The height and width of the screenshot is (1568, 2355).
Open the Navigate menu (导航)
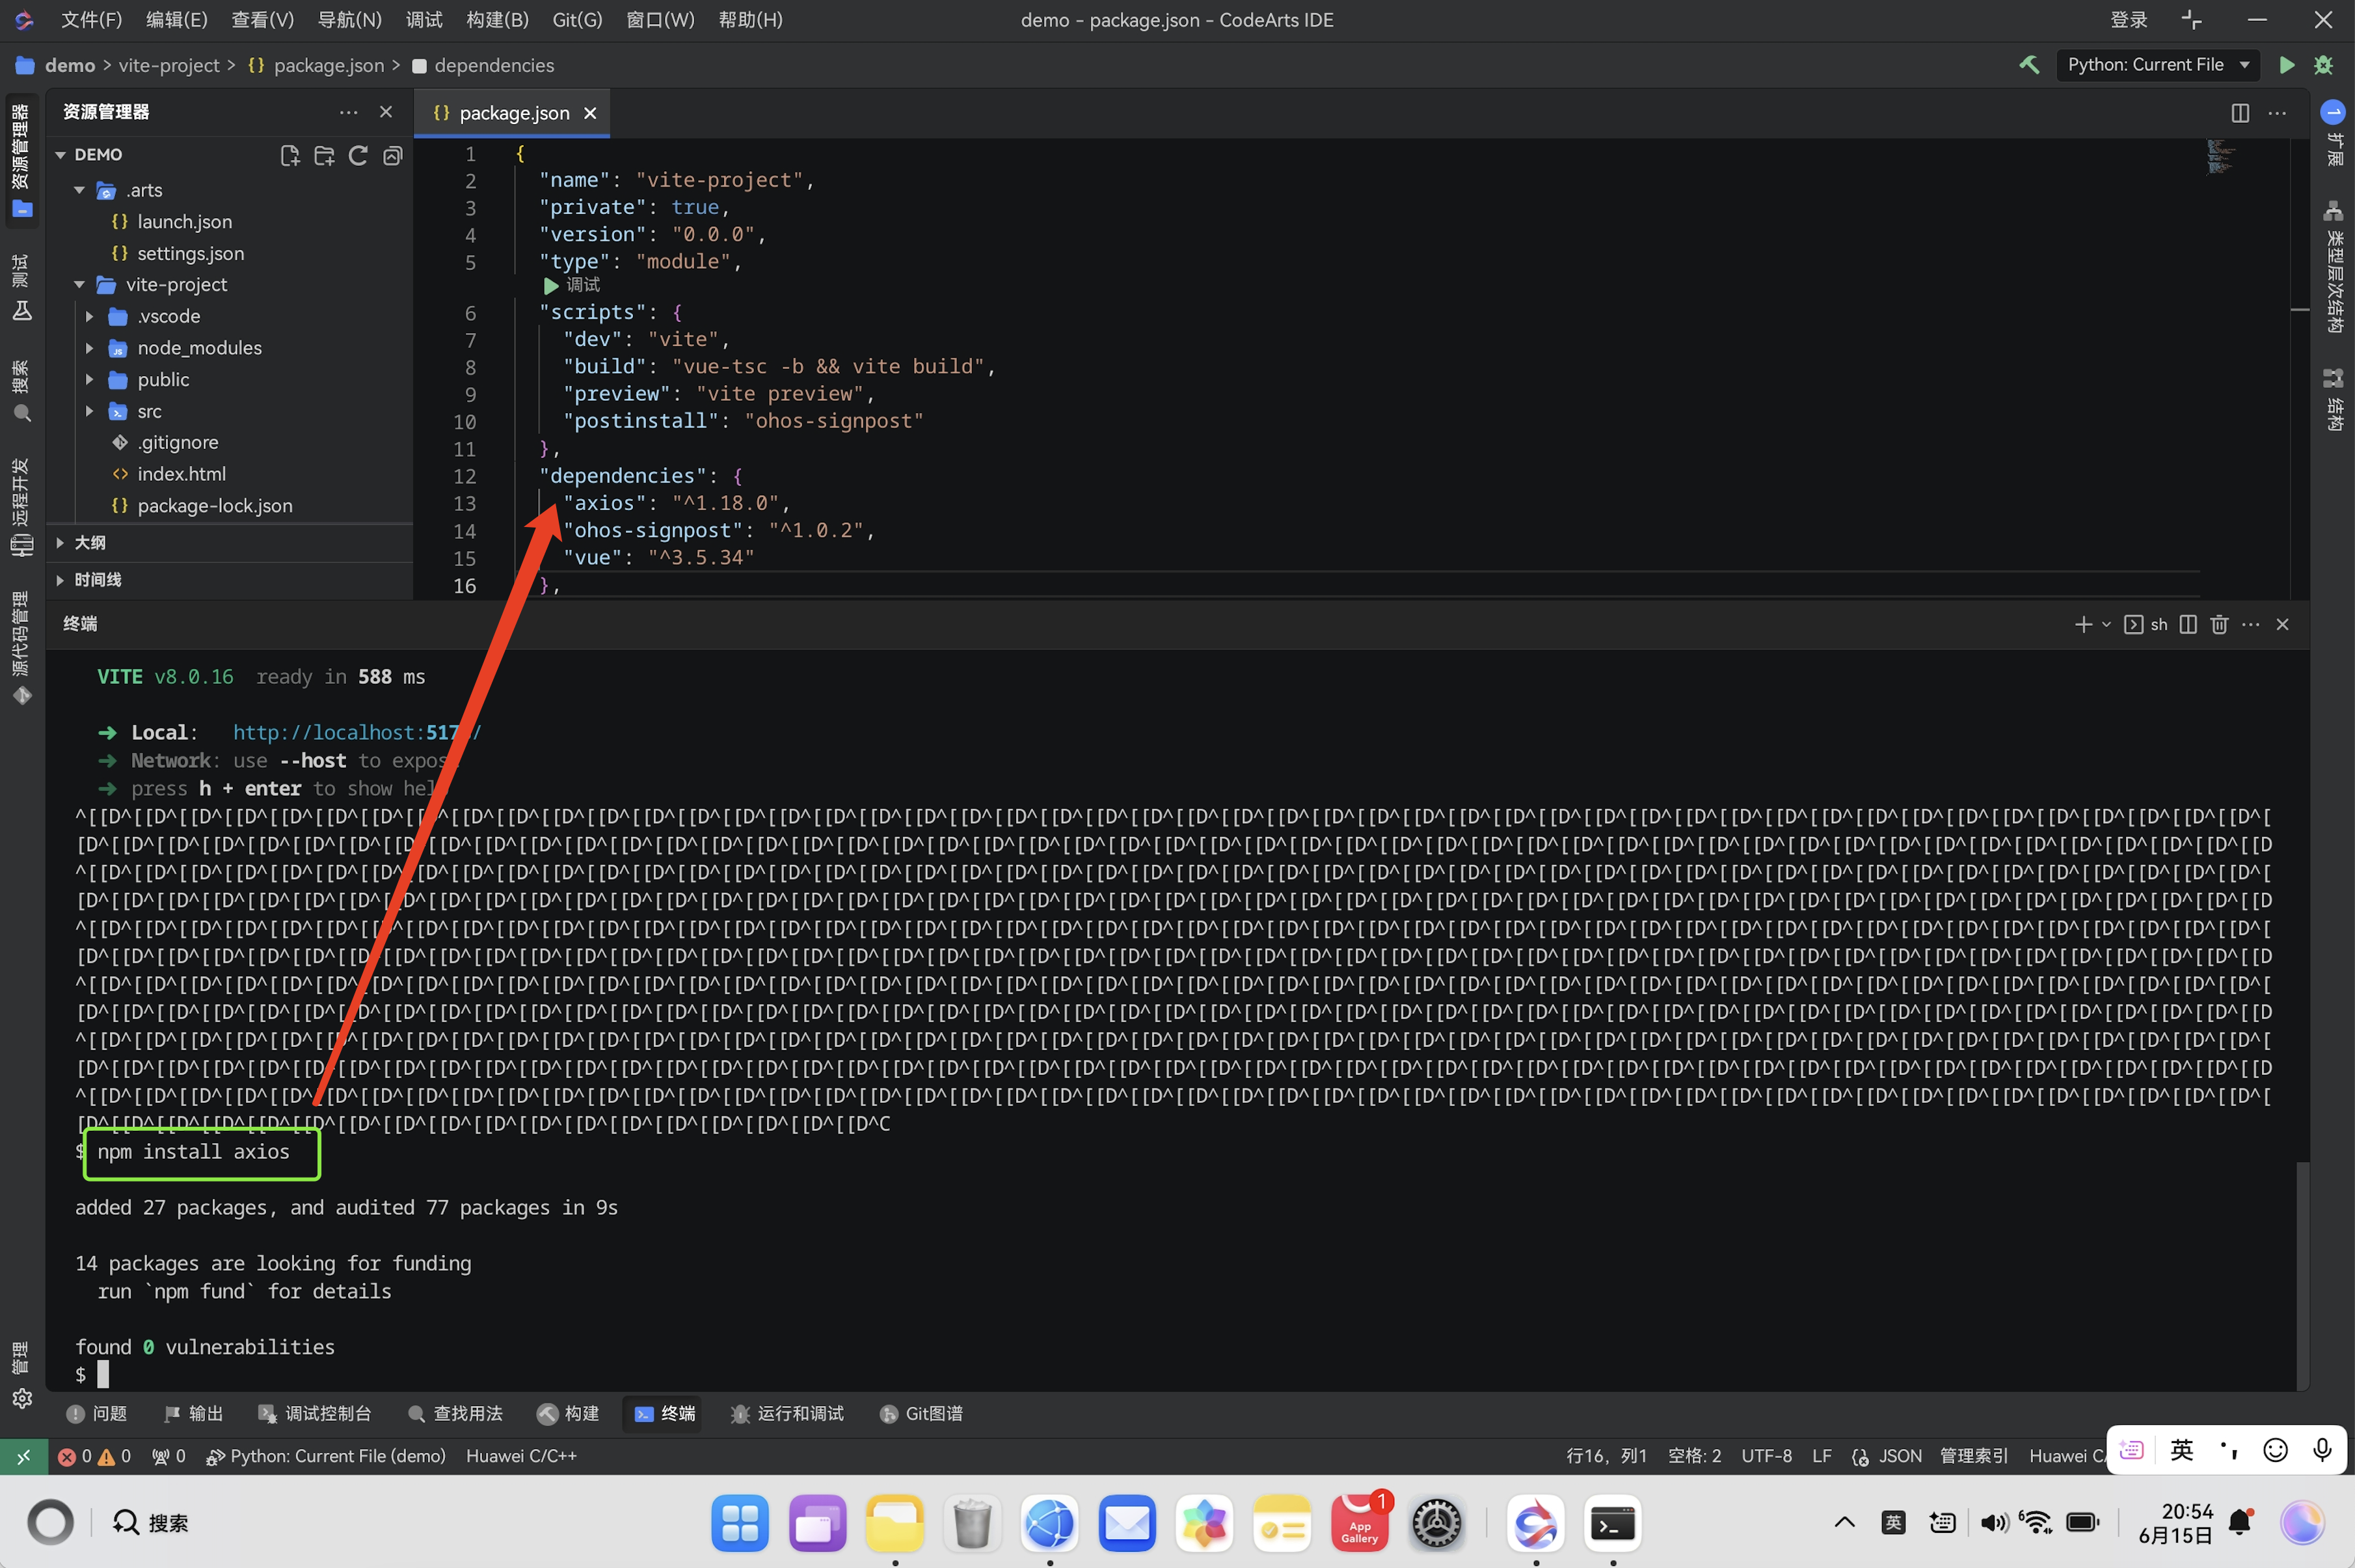tap(349, 20)
